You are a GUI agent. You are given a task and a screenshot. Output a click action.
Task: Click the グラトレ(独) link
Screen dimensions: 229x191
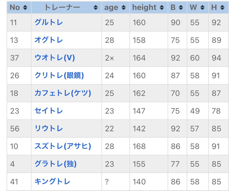(55, 164)
